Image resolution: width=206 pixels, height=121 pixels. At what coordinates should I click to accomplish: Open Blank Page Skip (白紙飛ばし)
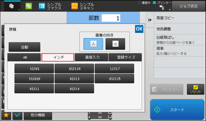[x=180, y=40]
